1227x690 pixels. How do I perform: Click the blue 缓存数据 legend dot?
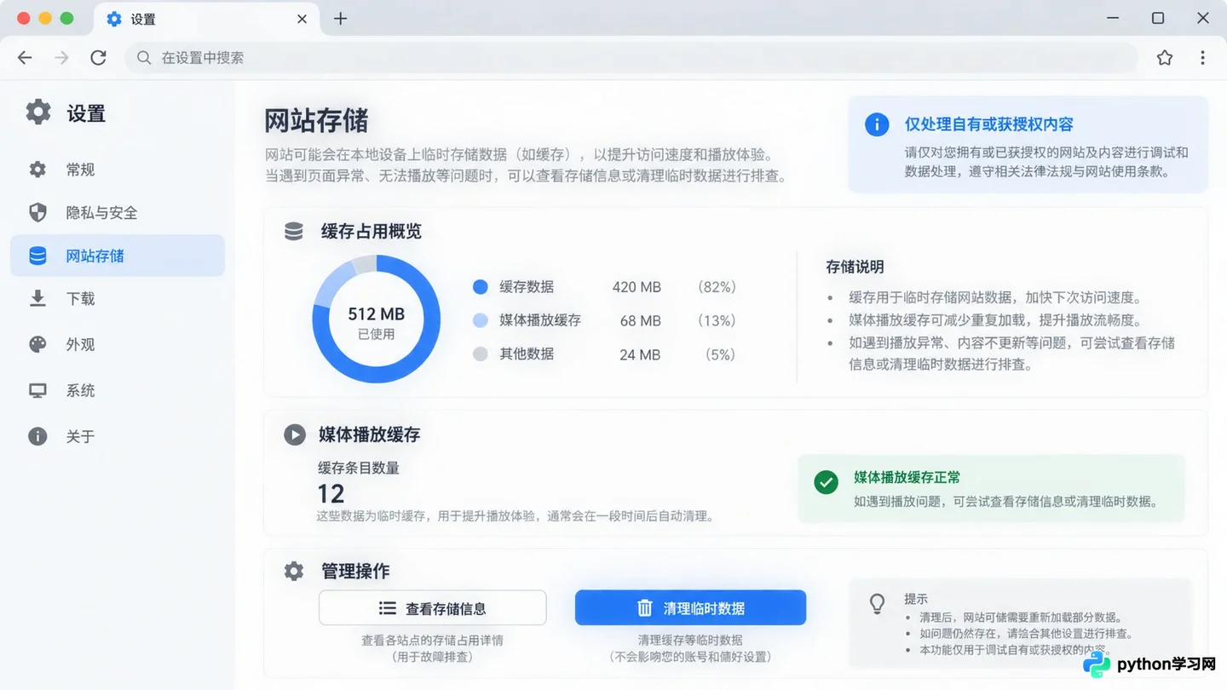pyautogui.click(x=481, y=287)
